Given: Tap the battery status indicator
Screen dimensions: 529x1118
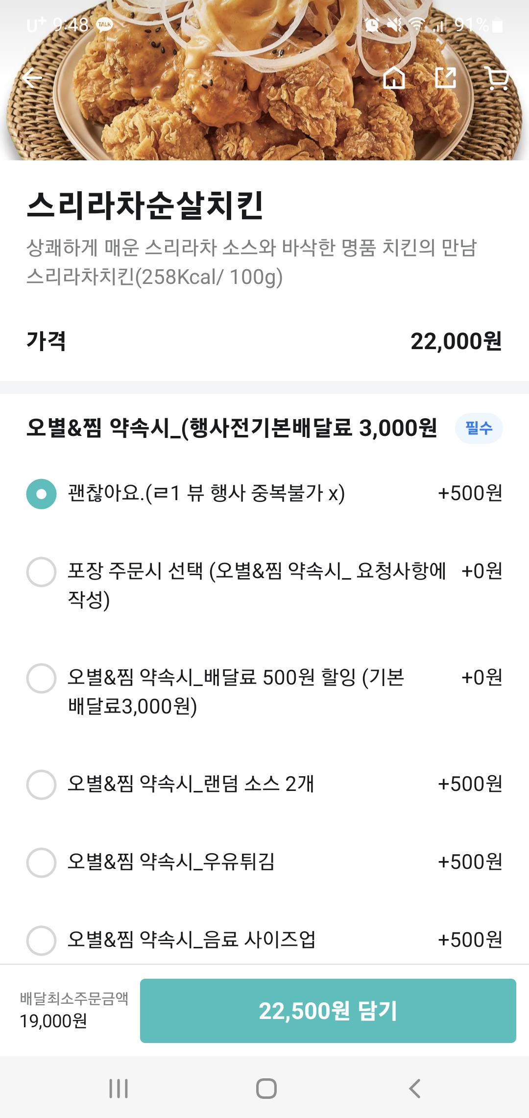Looking at the screenshot, I should [x=497, y=25].
